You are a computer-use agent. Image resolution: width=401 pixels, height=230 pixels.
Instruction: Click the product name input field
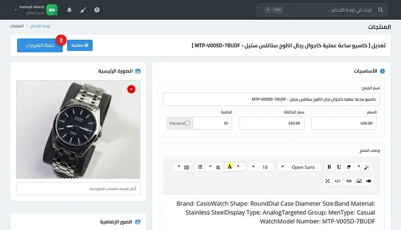coord(271,99)
